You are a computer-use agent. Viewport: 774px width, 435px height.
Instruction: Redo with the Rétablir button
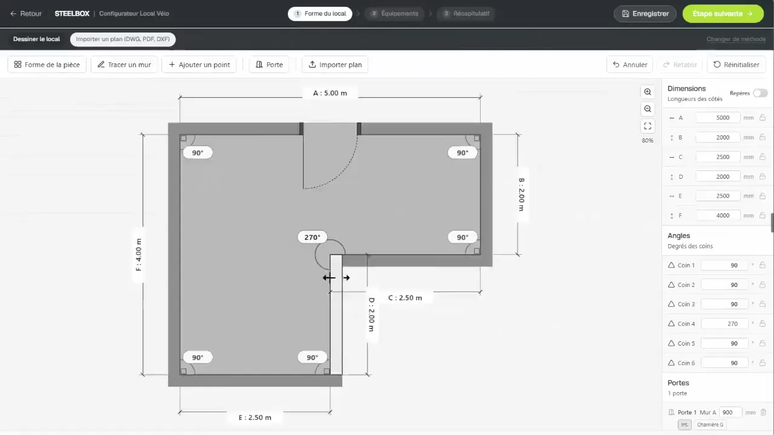[680, 65]
